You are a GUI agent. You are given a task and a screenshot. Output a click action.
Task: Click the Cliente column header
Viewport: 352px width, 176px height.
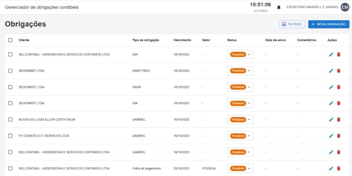[x=24, y=40]
